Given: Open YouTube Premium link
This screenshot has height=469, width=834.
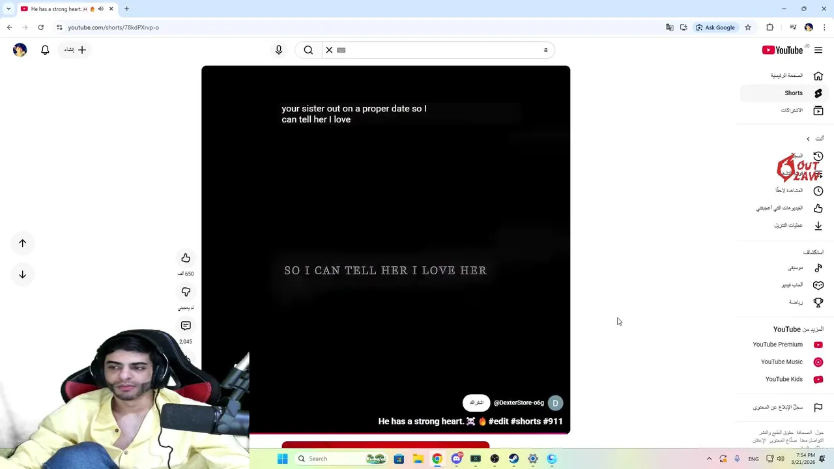Looking at the screenshot, I should click(x=784, y=345).
